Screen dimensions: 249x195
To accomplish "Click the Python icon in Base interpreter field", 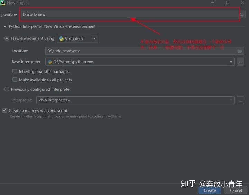I will tap(50, 62).
